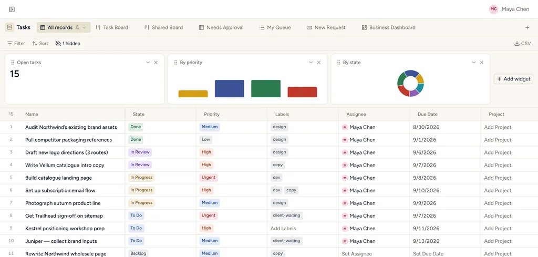The image size is (538, 257).
Task: Click the Due Date column header
Action: click(428, 114)
